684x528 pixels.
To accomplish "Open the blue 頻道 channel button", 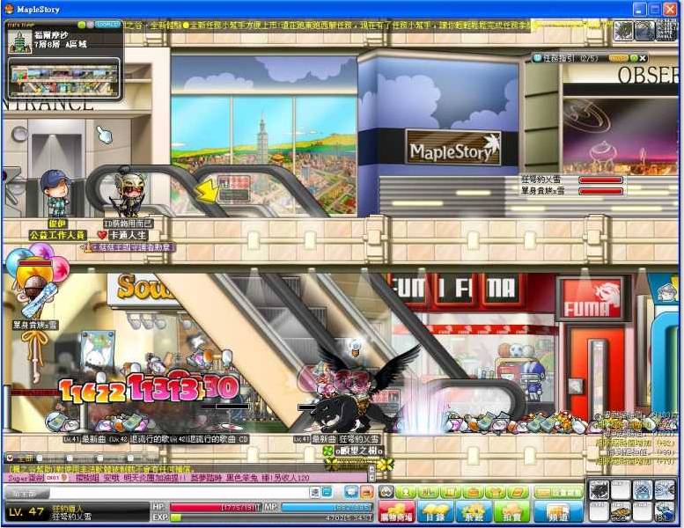I will pyautogui.click(x=558, y=511).
